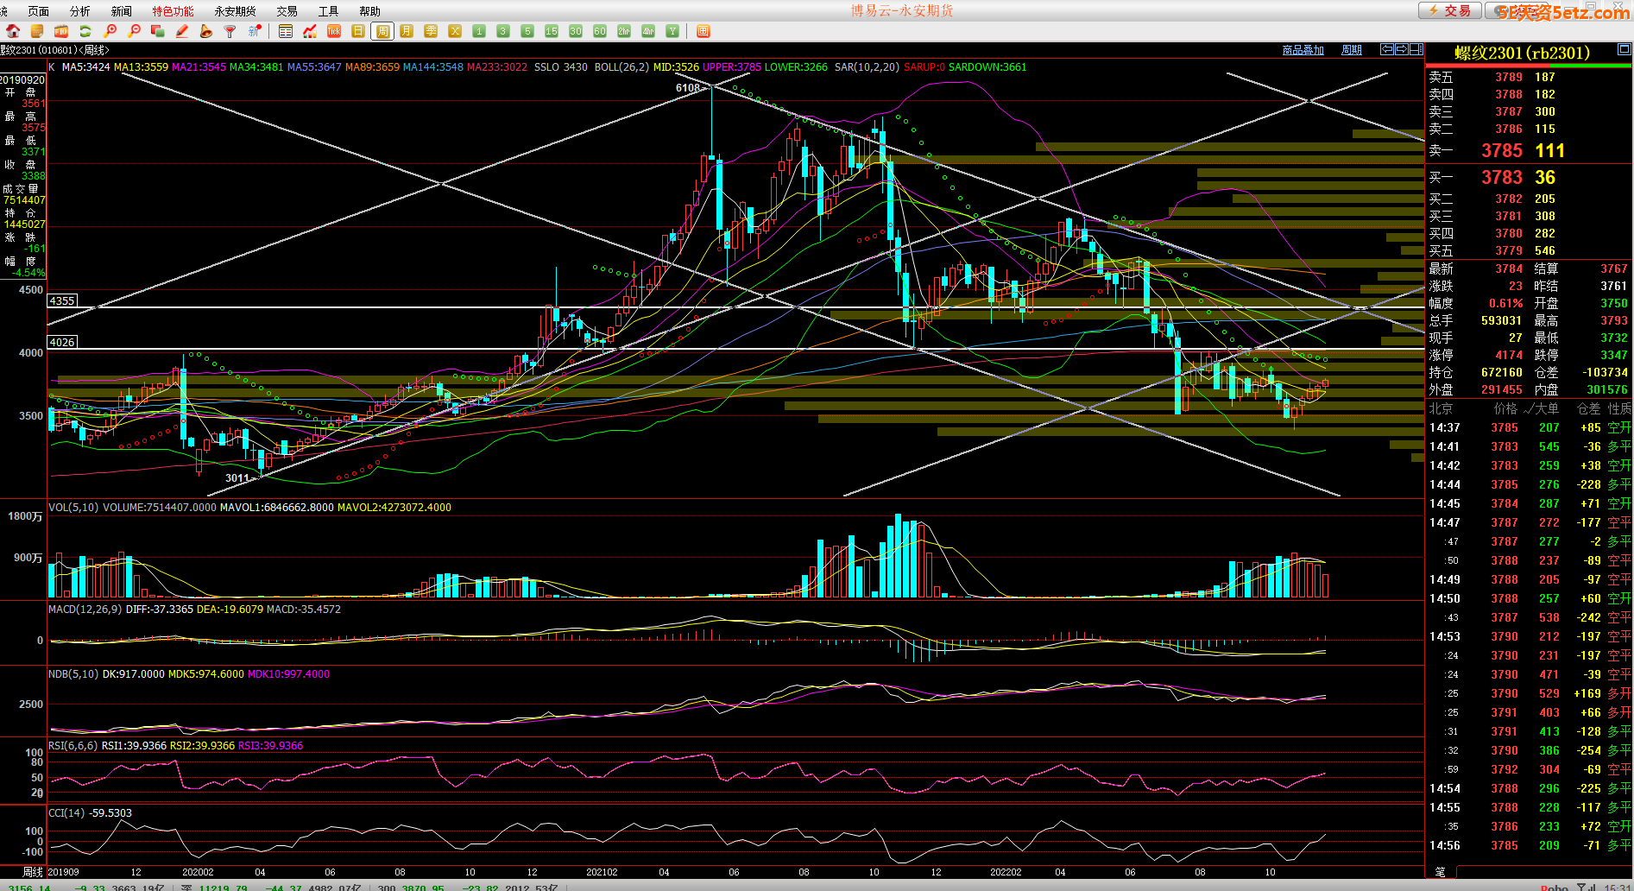
Task: Open the 交易 menu in menu bar
Action: tap(287, 11)
